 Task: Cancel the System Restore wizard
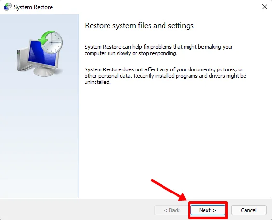click(x=249, y=210)
